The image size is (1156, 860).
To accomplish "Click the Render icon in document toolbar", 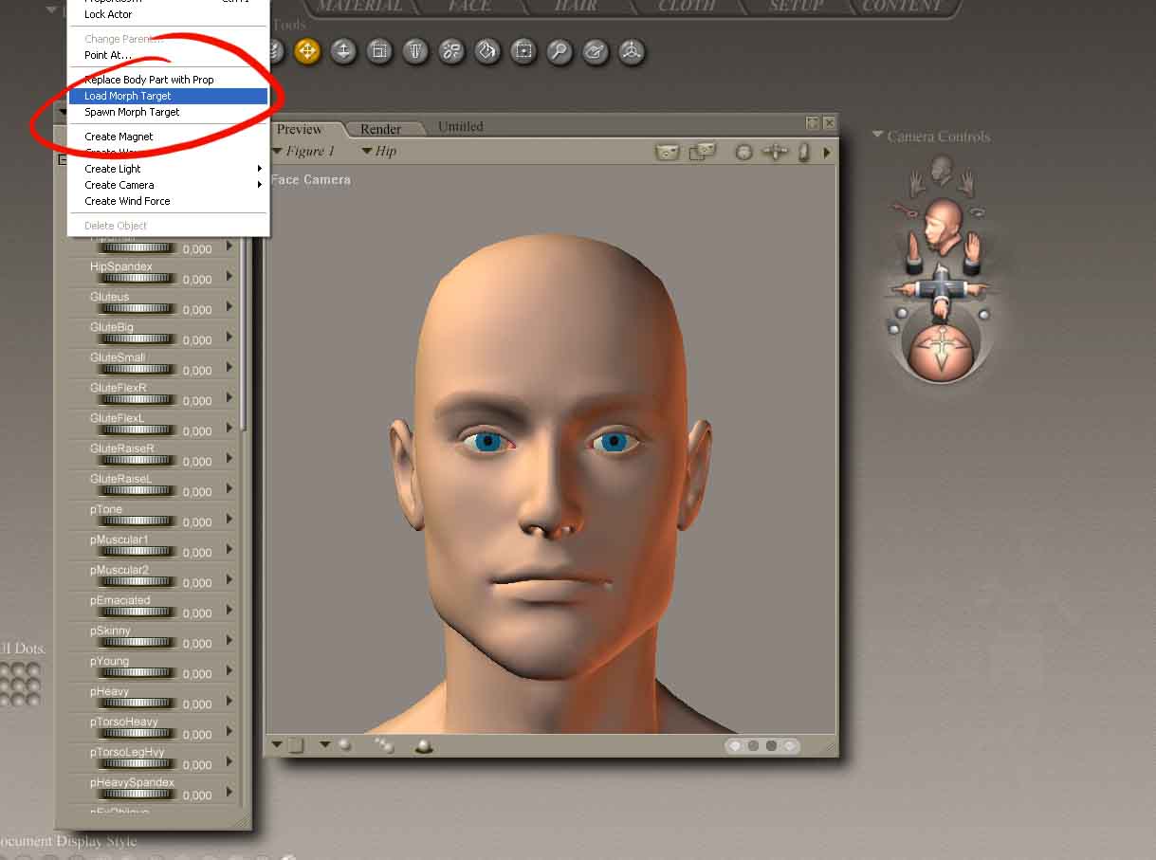I will pos(669,152).
